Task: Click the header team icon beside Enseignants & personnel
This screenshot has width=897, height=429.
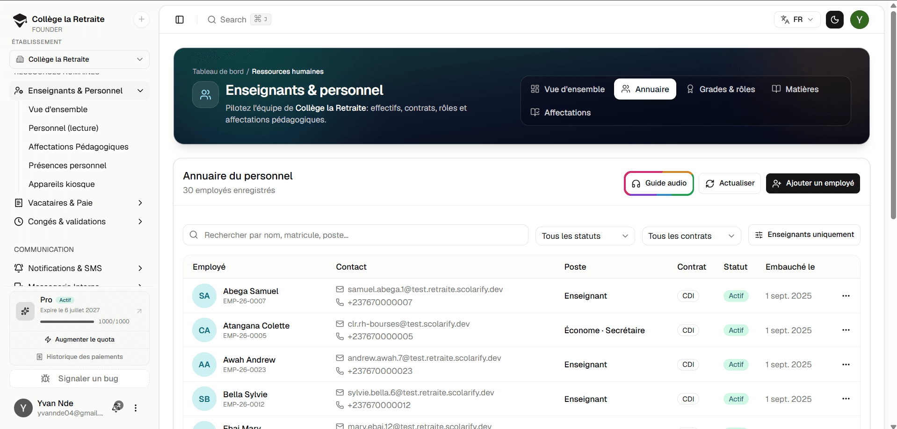Action: point(205,95)
